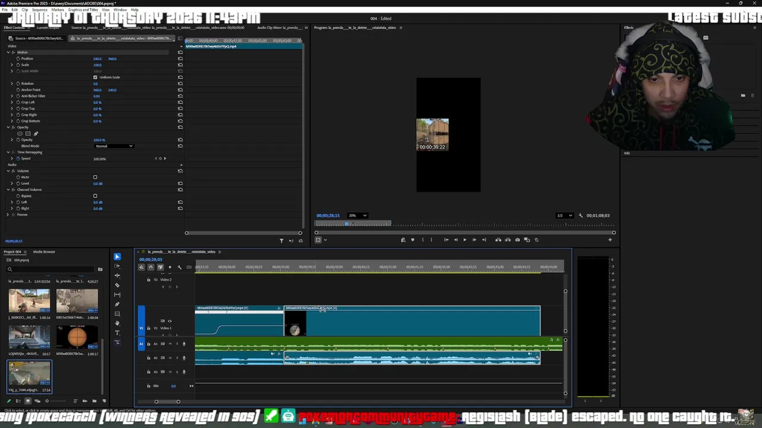Select the Hand tool

pos(117,323)
